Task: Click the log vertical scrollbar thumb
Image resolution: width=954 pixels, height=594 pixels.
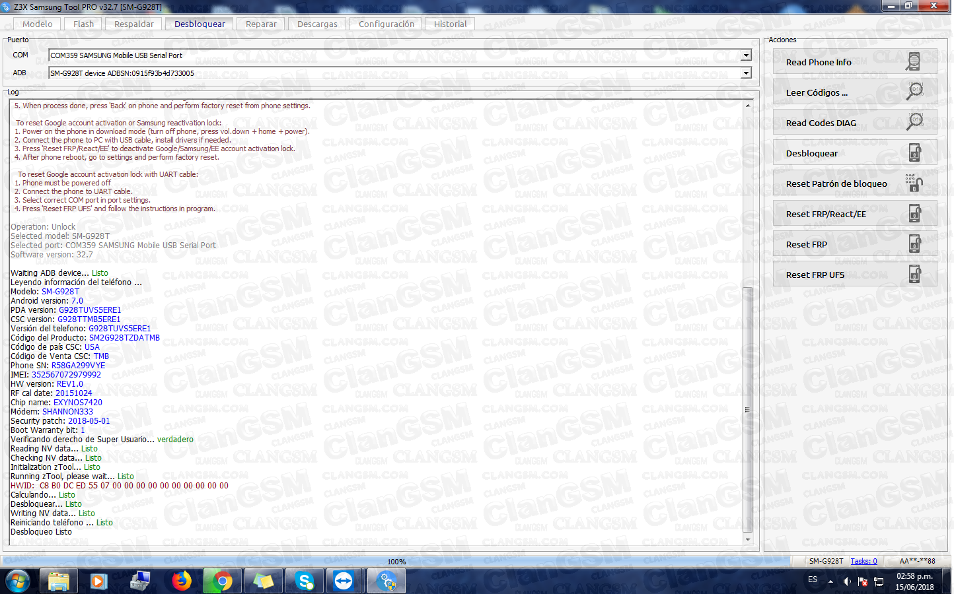Action: [x=748, y=410]
